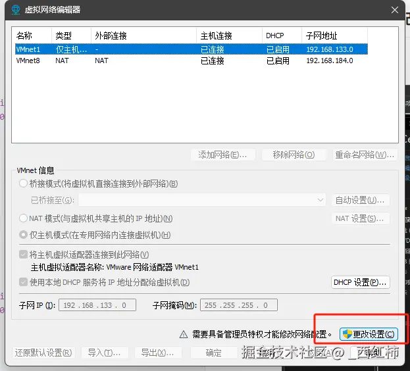Click VMnet8 row's NAT type cell
The width and height of the screenshot is (410, 371).
coord(62,61)
